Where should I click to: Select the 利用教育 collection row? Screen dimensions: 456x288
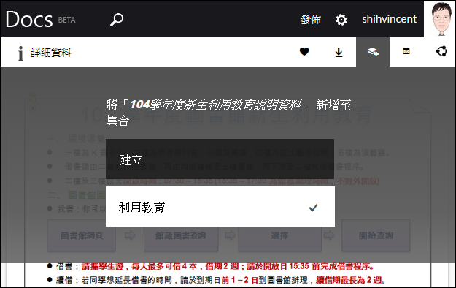(x=220, y=207)
